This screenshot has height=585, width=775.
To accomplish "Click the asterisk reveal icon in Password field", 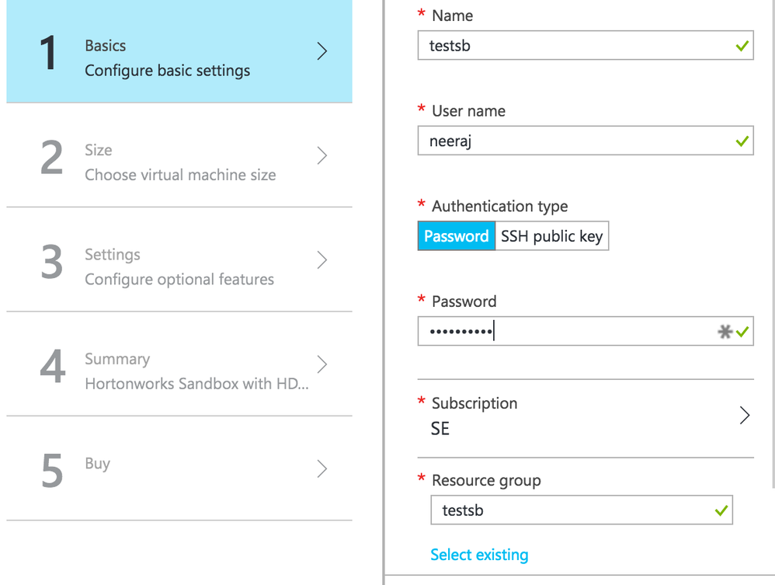I will 725,333.
